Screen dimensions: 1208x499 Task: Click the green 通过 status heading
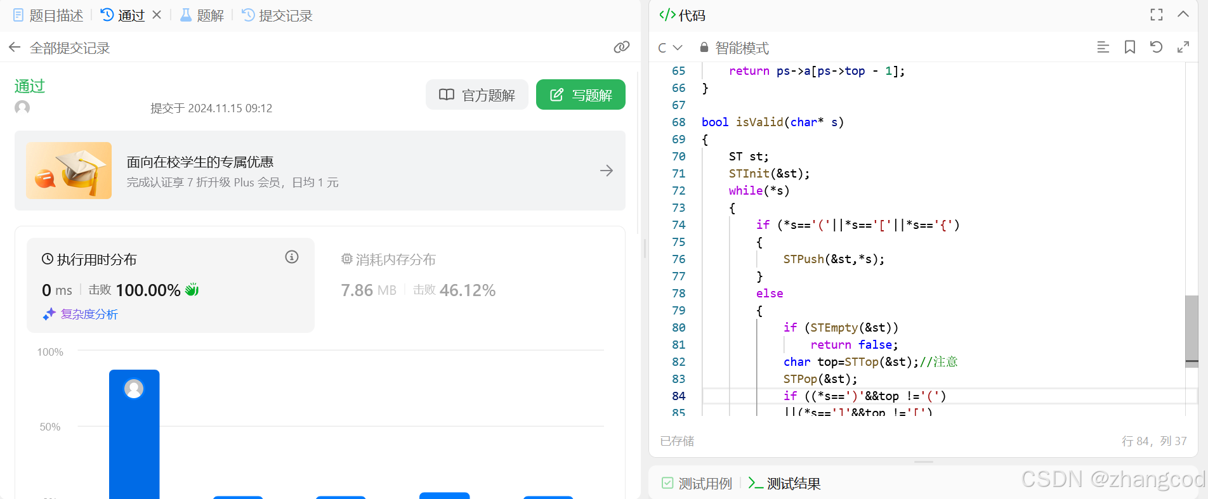click(x=30, y=86)
